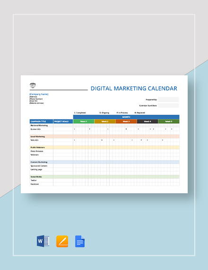
Task: Select the Facebook row label
Action: (x=35, y=184)
